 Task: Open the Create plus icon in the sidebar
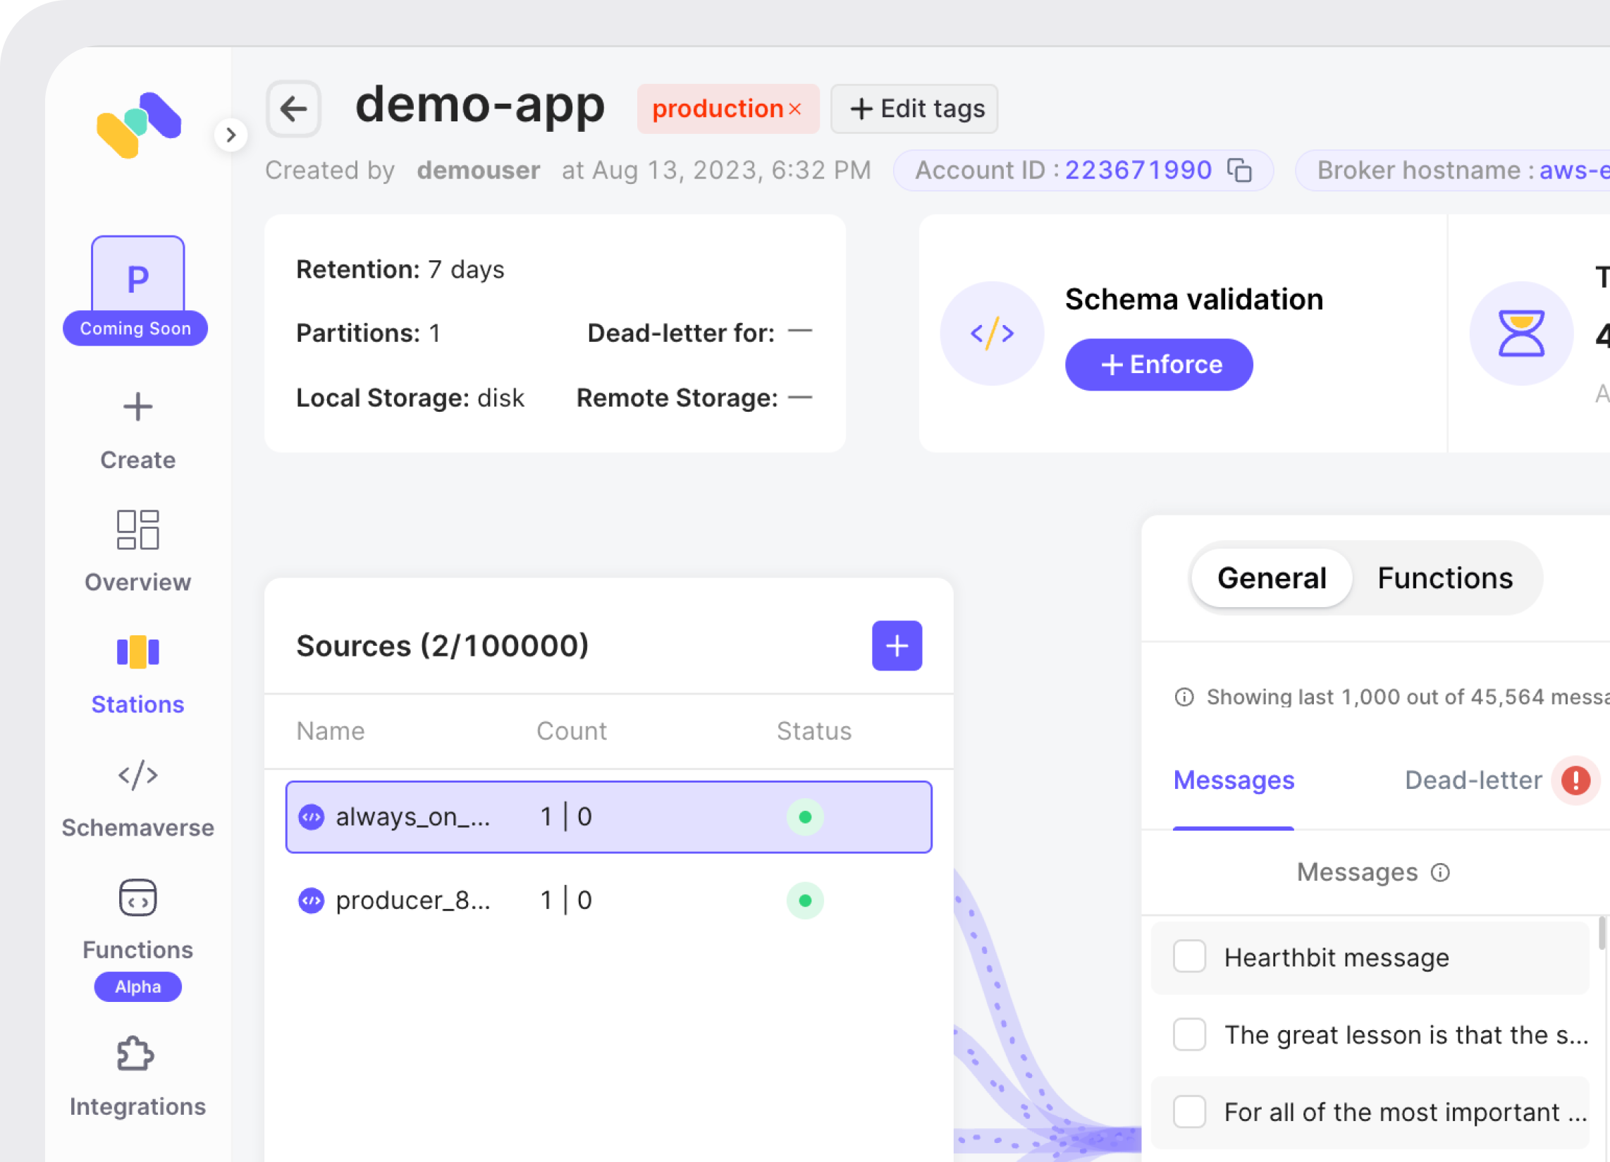tap(137, 408)
